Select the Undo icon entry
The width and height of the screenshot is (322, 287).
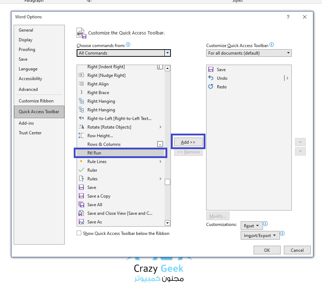click(211, 78)
